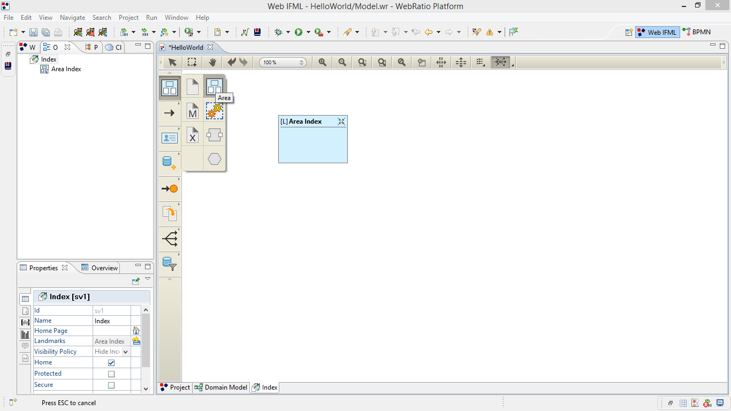Viewport: 731px width, 411px height.
Task: Open the Properties view menu triangle
Action: pyautogui.click(x=148, y=279)
